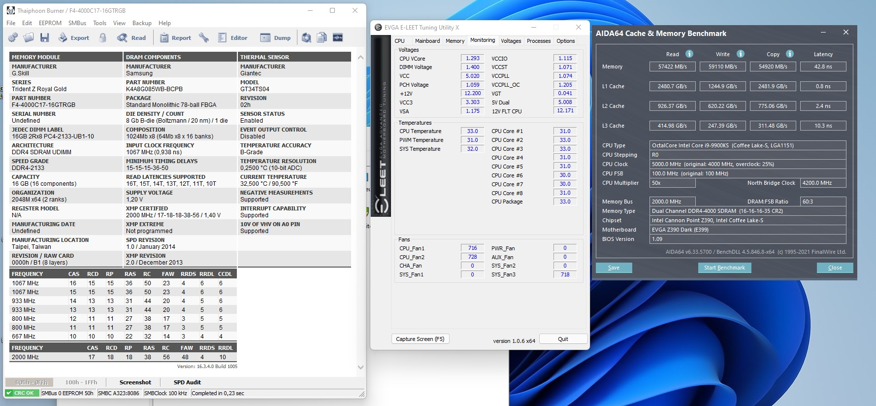Click the Memory Type field in AIDA64
Image resolution: width=876 pixels, height=406 pixels.
pyautogui.click(x=748, y=211)
